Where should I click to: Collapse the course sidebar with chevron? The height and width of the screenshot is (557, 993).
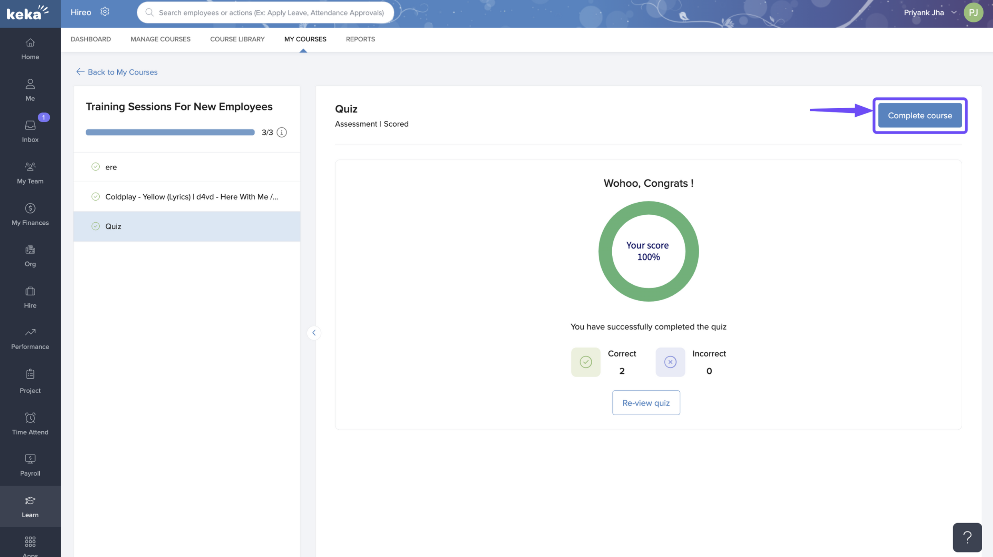pyautogui.click(x=314, y=333)
